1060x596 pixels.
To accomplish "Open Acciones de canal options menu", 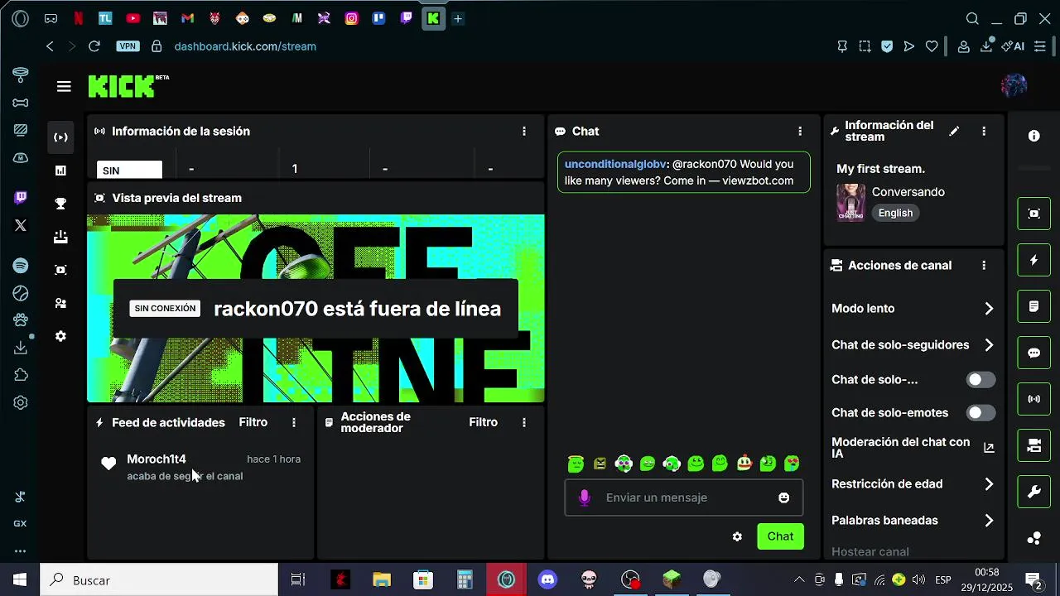I will 984,266.
